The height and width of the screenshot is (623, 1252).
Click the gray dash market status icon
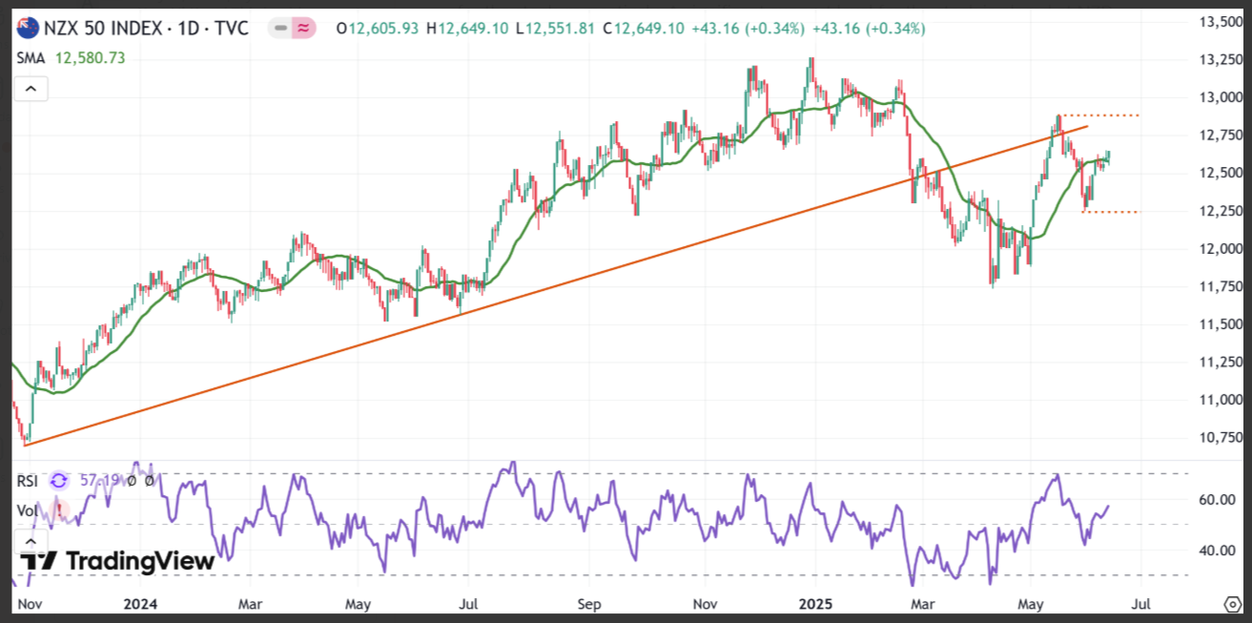pos(280,29)
